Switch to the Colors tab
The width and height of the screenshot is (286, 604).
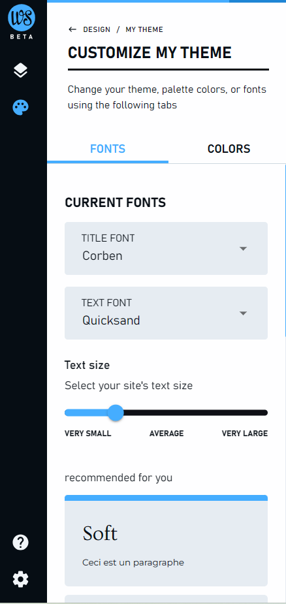pyautogui.click(x=229, y=149)
